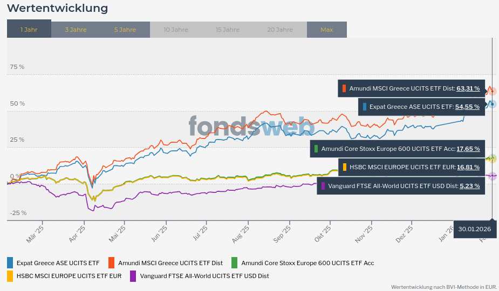Toggle HSBC MSCI Europe yellow legend swatch

tap(10, 276)
